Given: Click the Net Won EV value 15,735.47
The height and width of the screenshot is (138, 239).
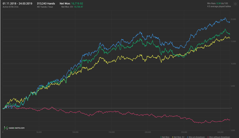Looking at the screenshot, I should [x=78, y=7].
